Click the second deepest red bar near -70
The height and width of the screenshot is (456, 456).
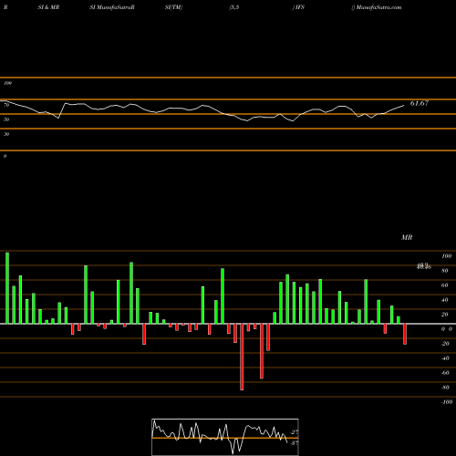(262, 351)
